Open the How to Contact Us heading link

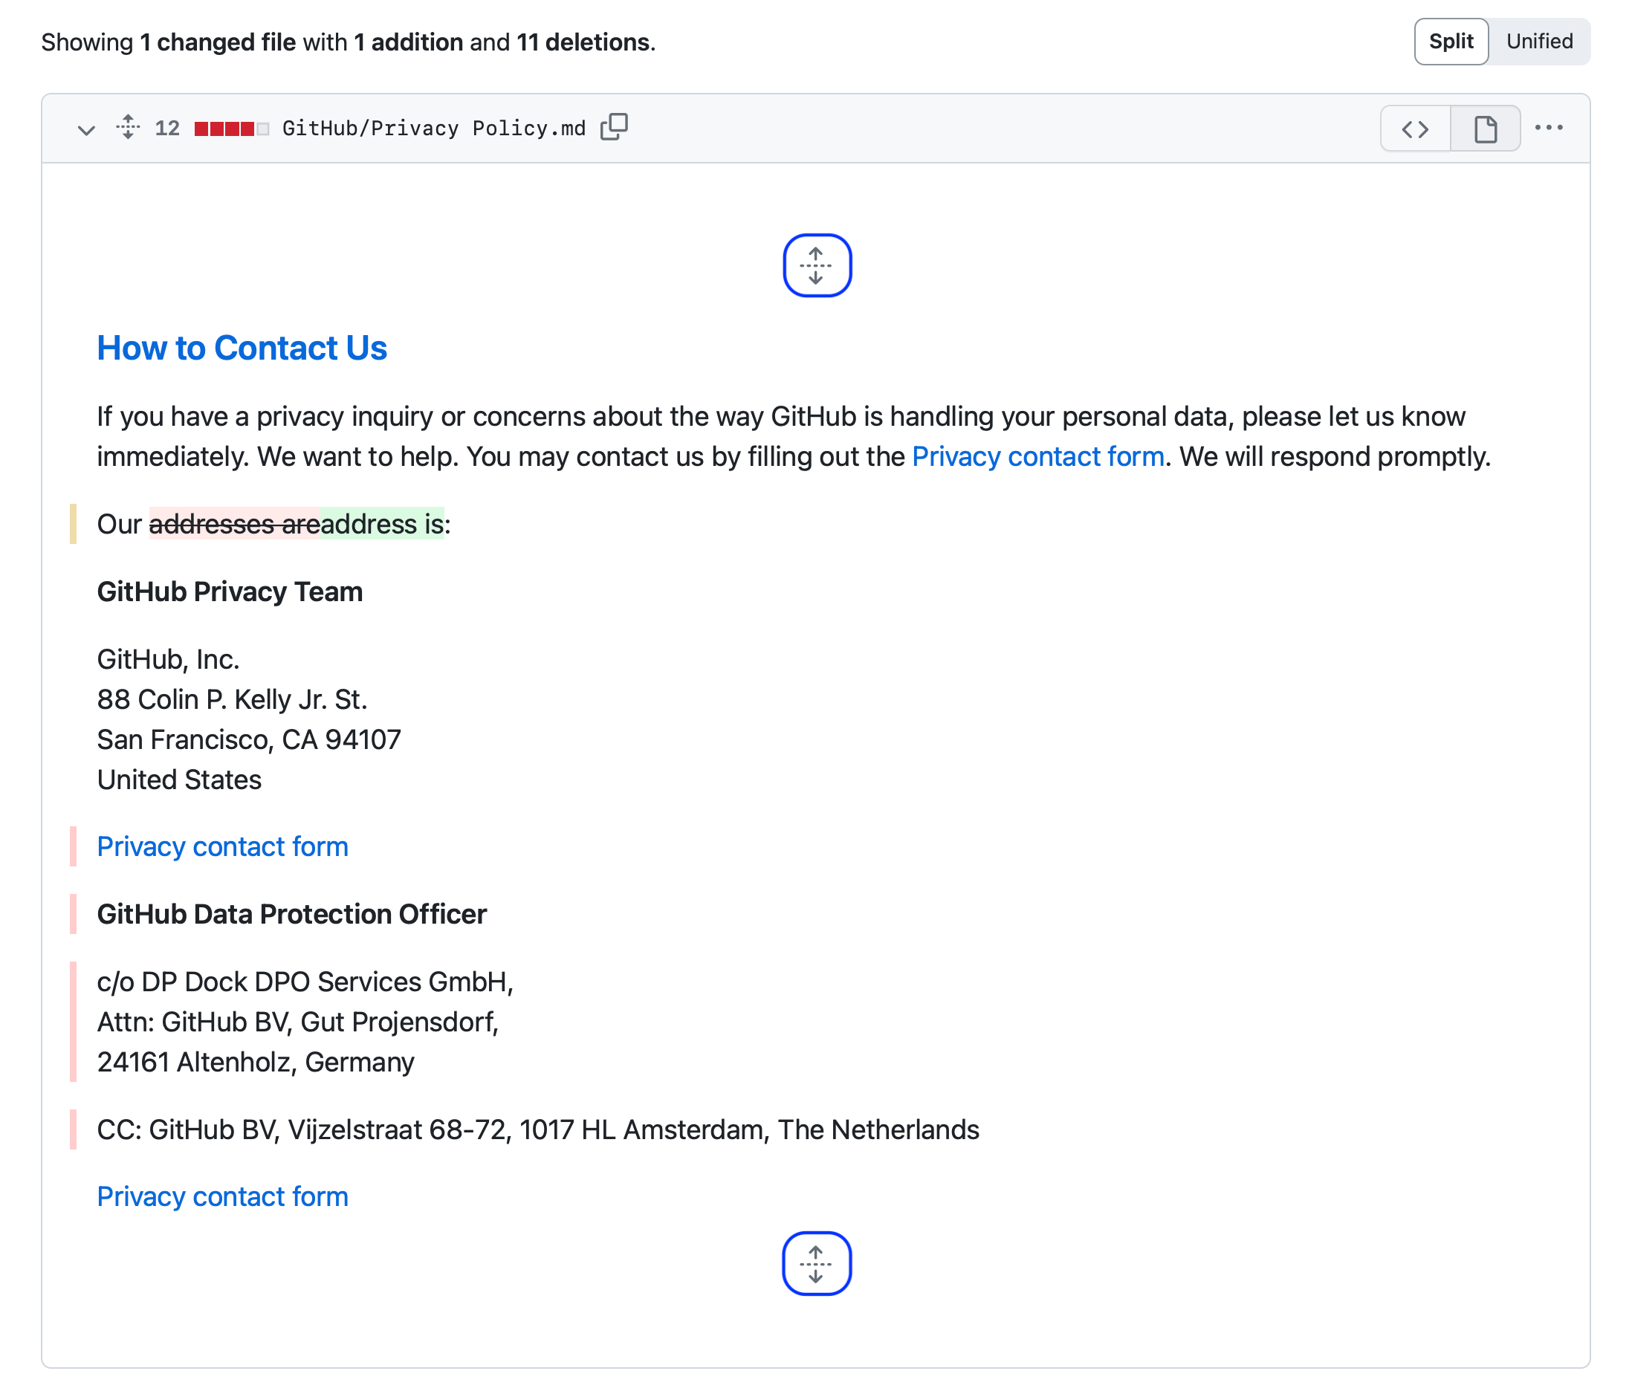tap(242, 348)
